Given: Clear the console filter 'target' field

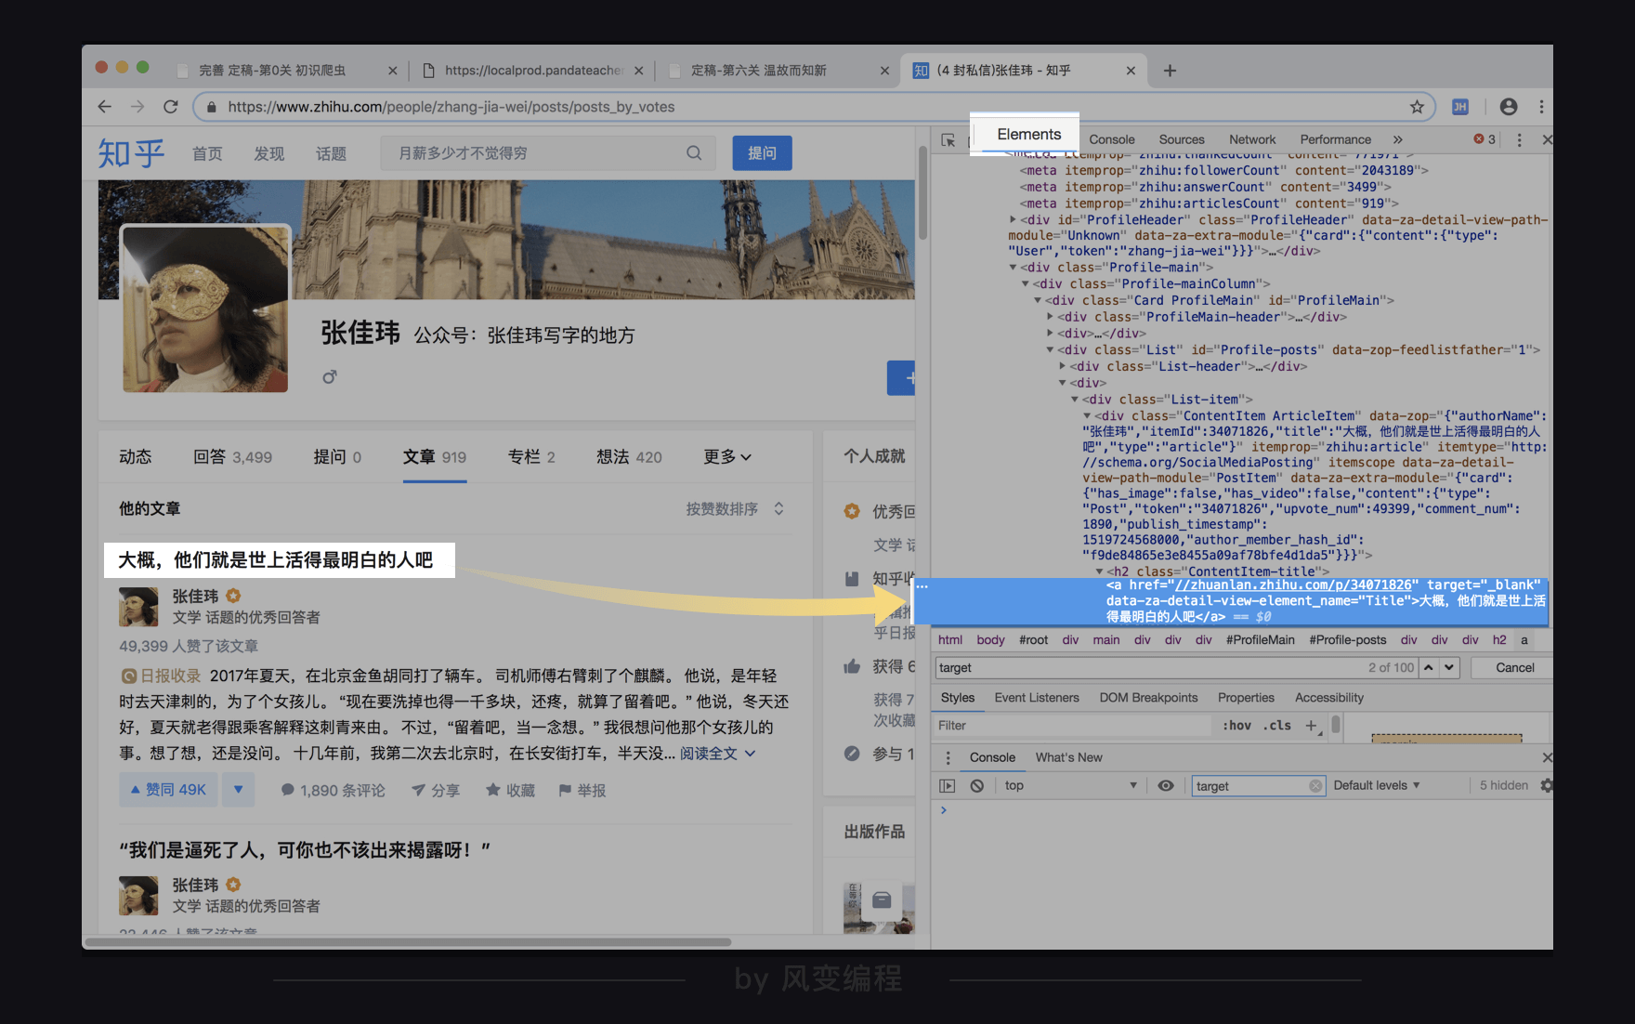Looking at the screenshot, I should point(1315,786).
